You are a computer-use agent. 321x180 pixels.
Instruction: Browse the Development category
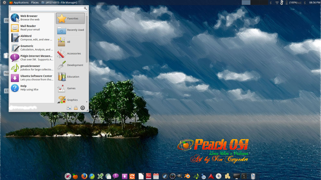(x=70, y=65)
